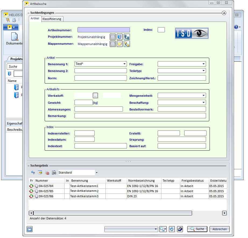Click into the Artikelnummer input field

pyautogui.click(x=104, y=30)
